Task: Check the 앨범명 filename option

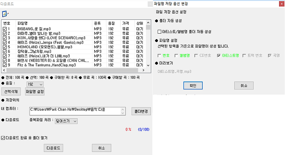Action: pyautogui.click(x=176, y=55)
